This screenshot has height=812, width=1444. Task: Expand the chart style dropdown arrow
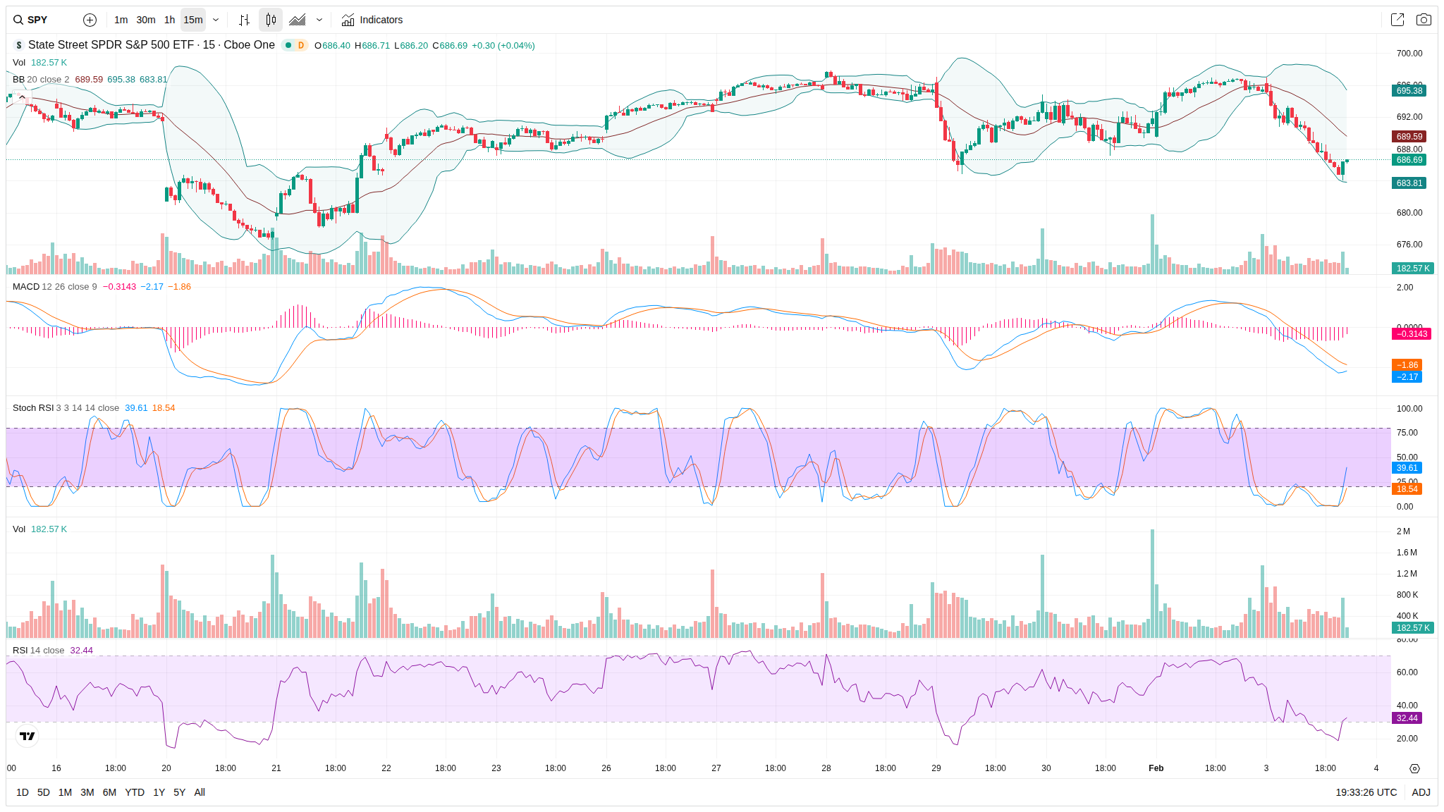(x=319, y=20)
